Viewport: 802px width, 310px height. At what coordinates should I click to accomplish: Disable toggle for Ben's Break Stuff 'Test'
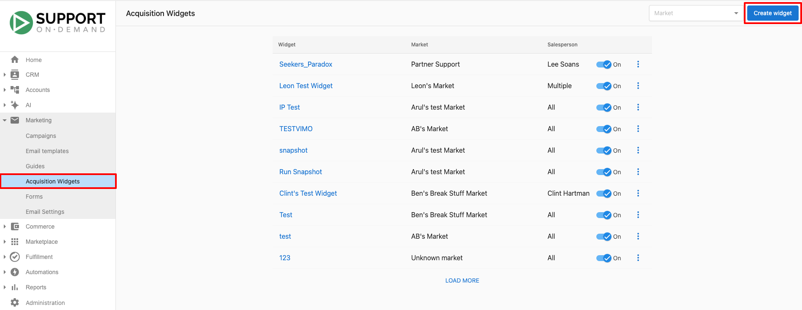click(x=604, y=215)
